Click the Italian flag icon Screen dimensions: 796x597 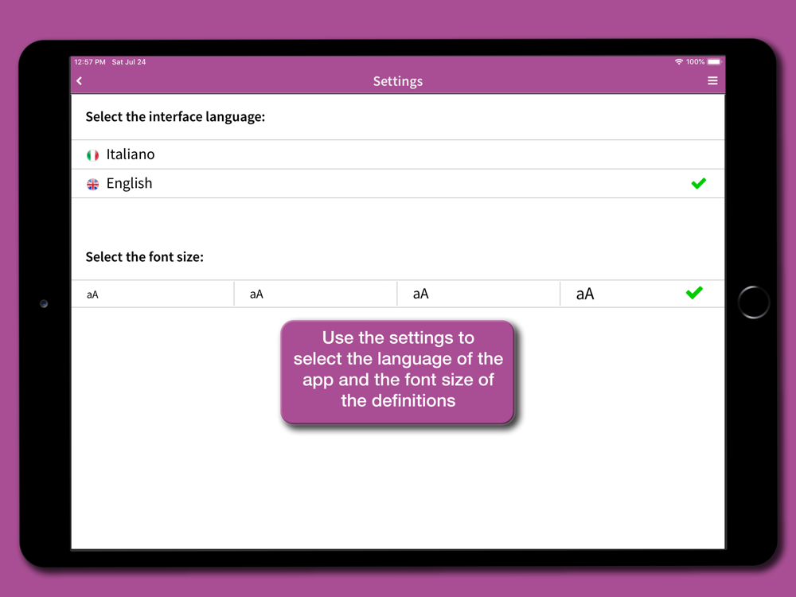pos(92,155)
